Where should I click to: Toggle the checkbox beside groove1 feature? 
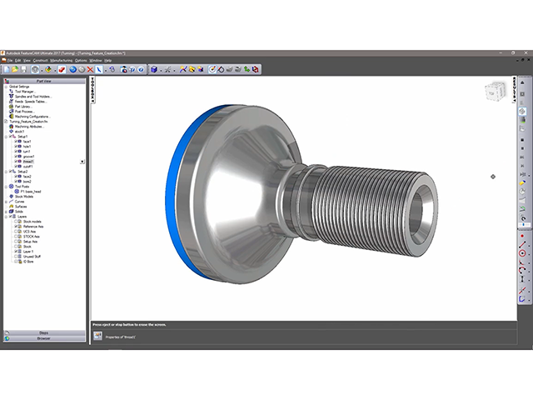click(14, 156)
